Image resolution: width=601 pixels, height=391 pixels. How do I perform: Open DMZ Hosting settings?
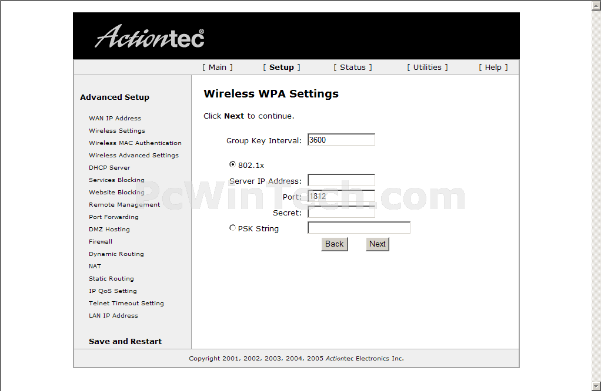109,229
